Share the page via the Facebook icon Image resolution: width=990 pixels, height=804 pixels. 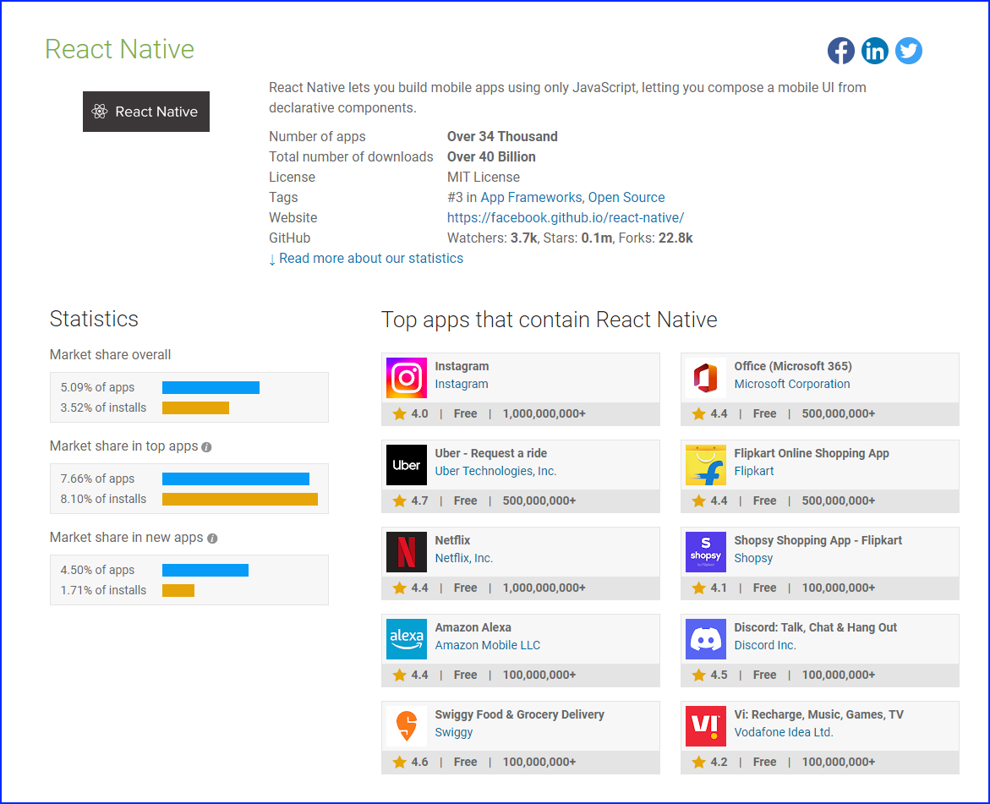(x=841, y=51)
